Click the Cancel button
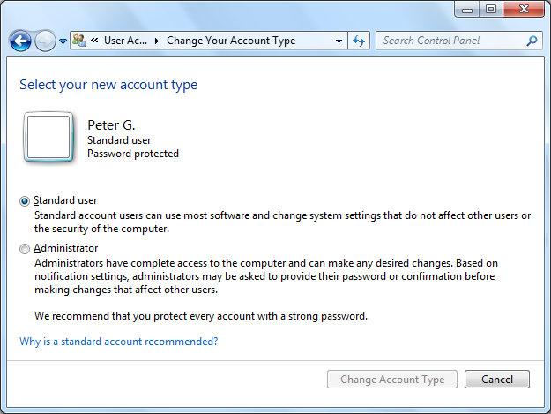The height and width of the screenshot is (414, 551). [497, 380]
